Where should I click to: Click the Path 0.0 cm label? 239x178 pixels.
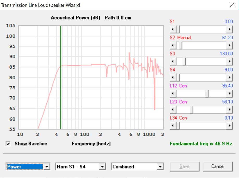click(x=118, y=18)
